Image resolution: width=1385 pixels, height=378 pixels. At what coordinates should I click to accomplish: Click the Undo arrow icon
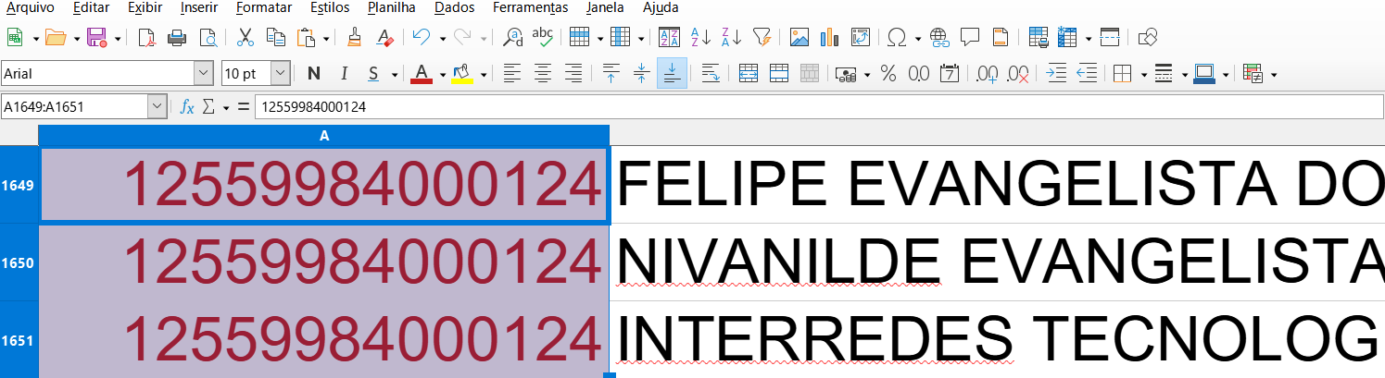click(422, 38)
